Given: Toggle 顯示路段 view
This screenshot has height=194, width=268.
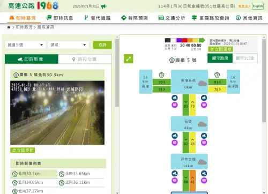Looking at the screenshot, I should [x=220, y=58].
